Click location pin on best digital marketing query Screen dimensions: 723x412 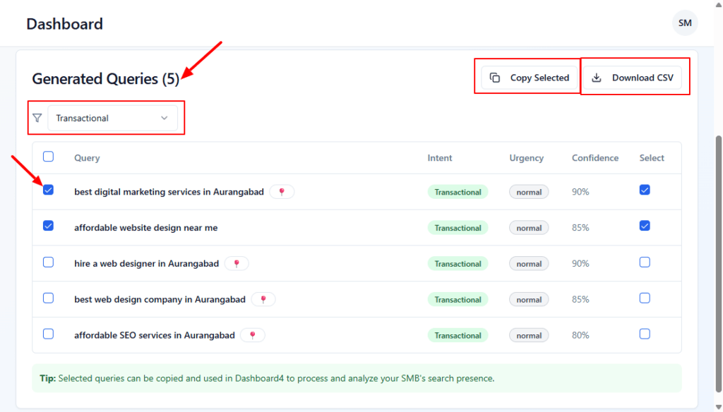[x=282, y=192]
